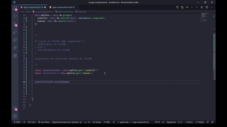Click the '{..} : 33' status bar entry
Image resolution: width=227 pixels, height=127 pixels.
point(87,122)
